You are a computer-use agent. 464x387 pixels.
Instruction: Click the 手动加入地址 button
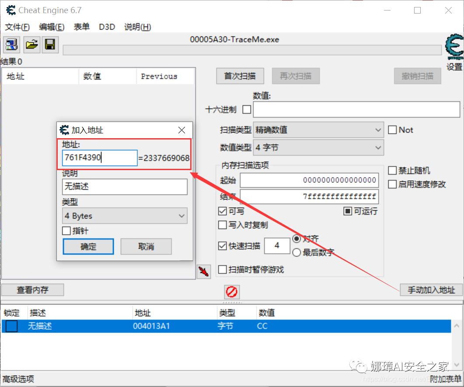coord(431,290)
